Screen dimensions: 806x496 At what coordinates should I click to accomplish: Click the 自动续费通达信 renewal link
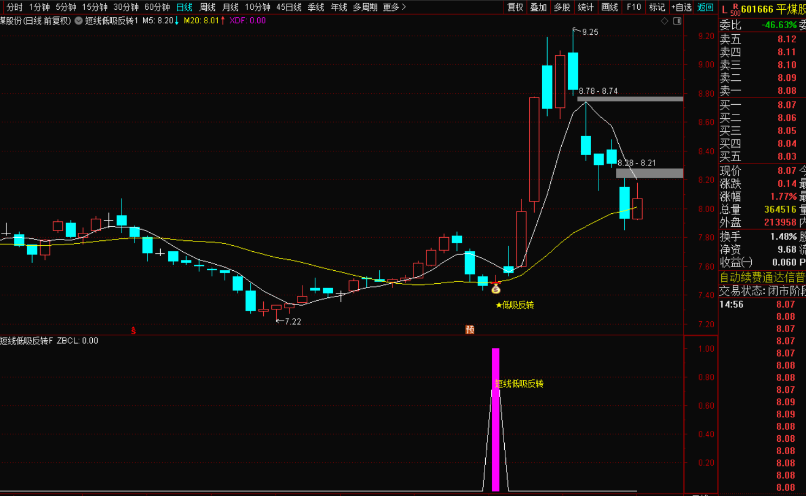(x=762, y=277)
